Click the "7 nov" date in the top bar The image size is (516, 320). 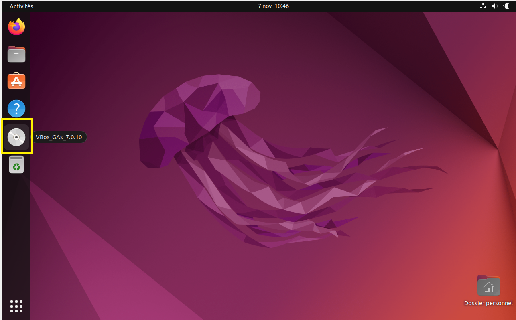coord(264,6)
